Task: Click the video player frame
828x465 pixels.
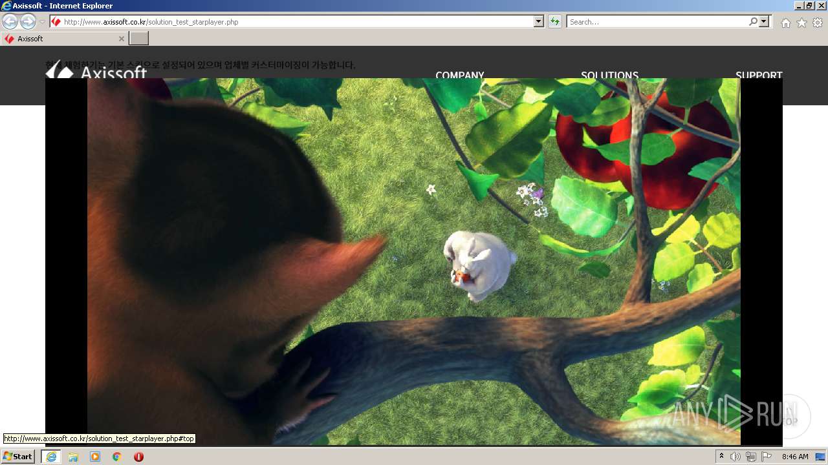Action: pos(414,262)
